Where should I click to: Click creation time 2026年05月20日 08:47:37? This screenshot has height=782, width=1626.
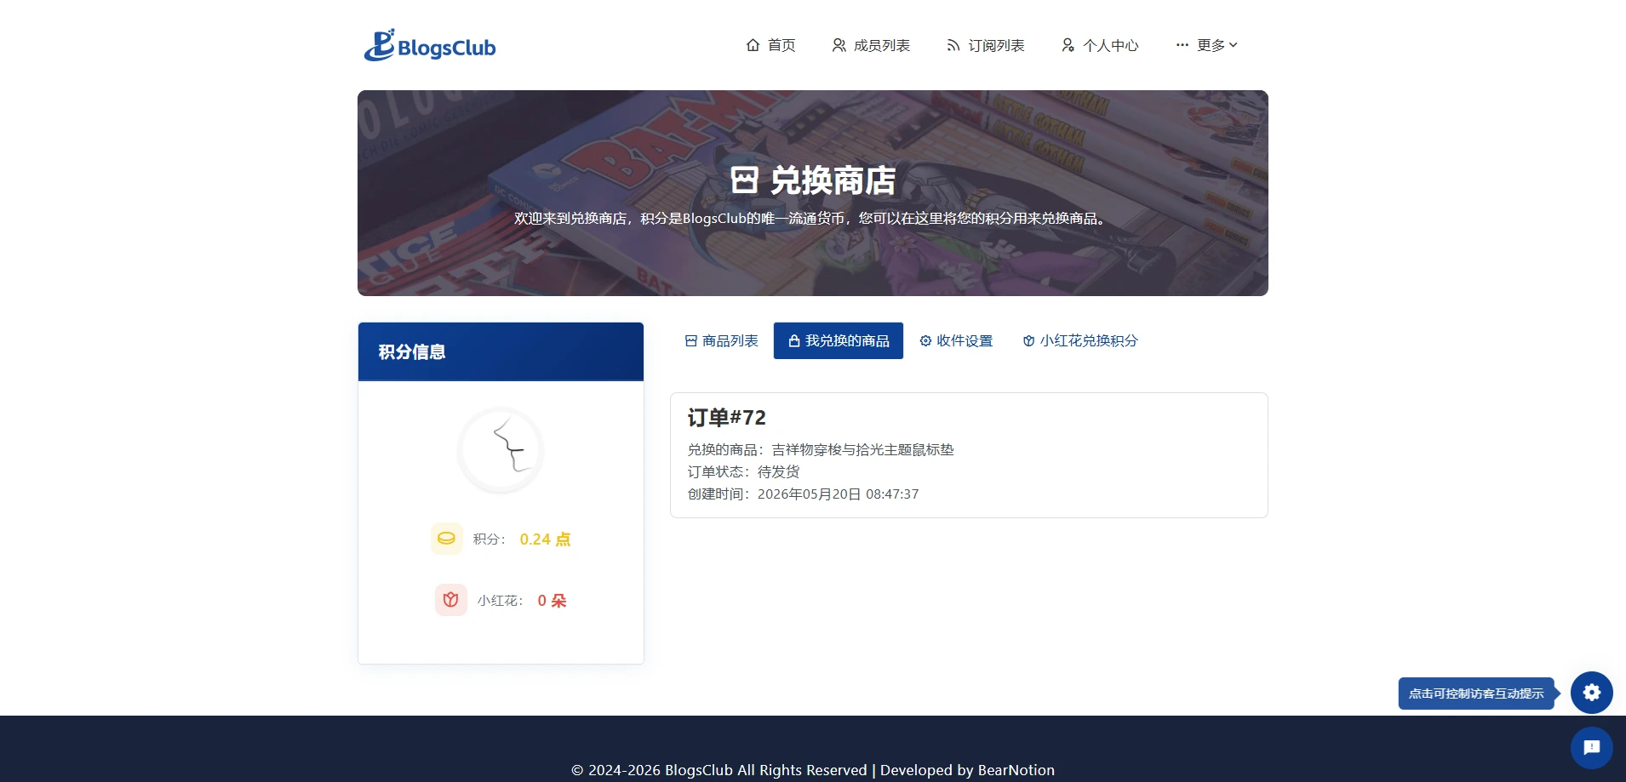tap(838, 494)
